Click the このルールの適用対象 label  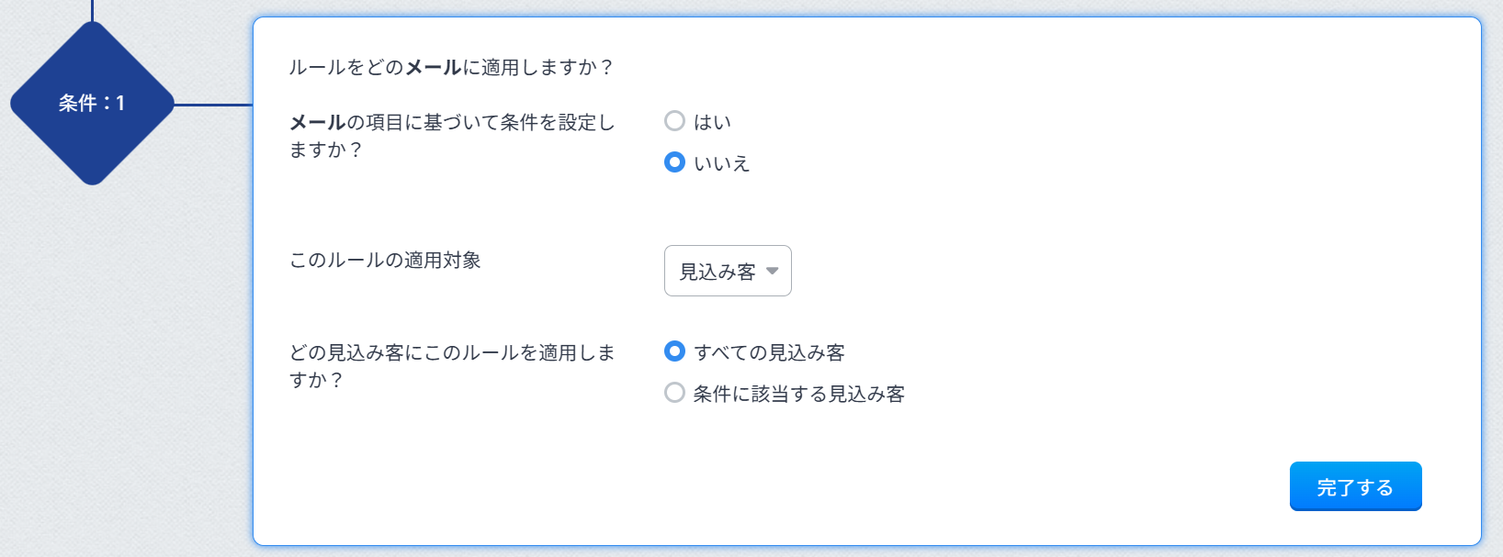tap(385, 260)
